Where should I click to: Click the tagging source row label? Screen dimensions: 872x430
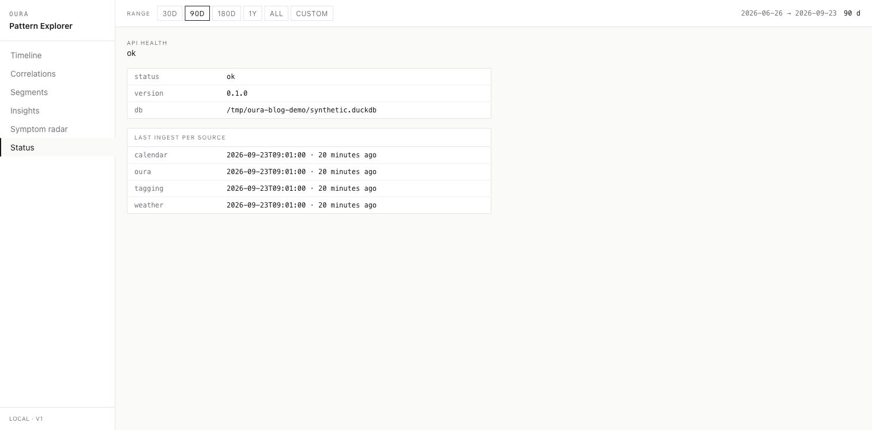coord(149,188)
